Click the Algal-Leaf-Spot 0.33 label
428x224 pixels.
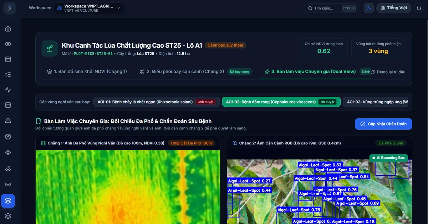pyautogui.click(x=320, y=165)
